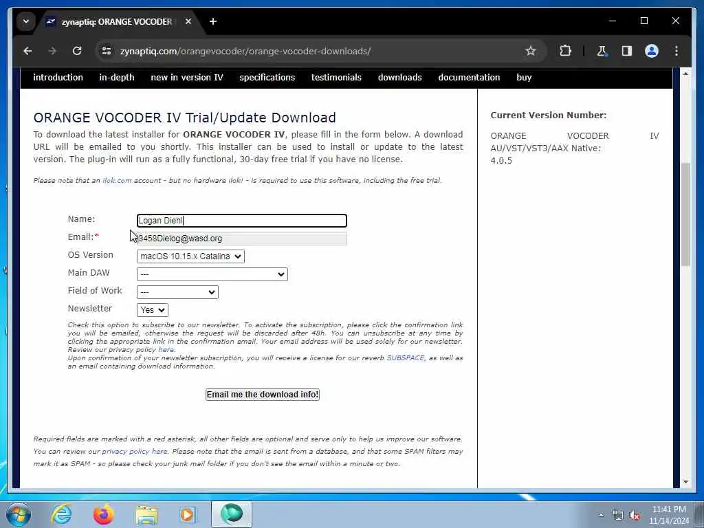Bookmark this page with the star icon
The image size is (704, 528).
[530, 51]
